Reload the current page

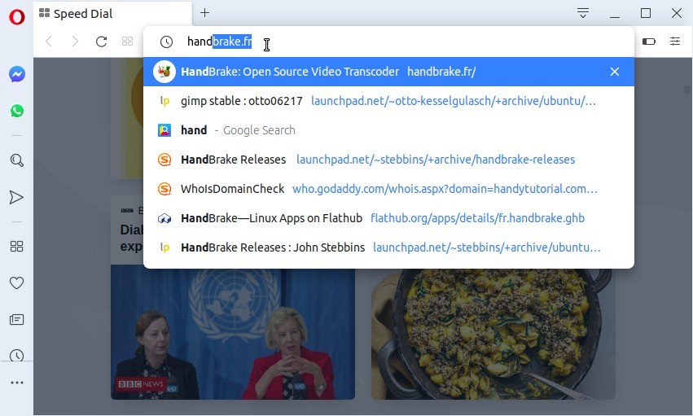101,42
